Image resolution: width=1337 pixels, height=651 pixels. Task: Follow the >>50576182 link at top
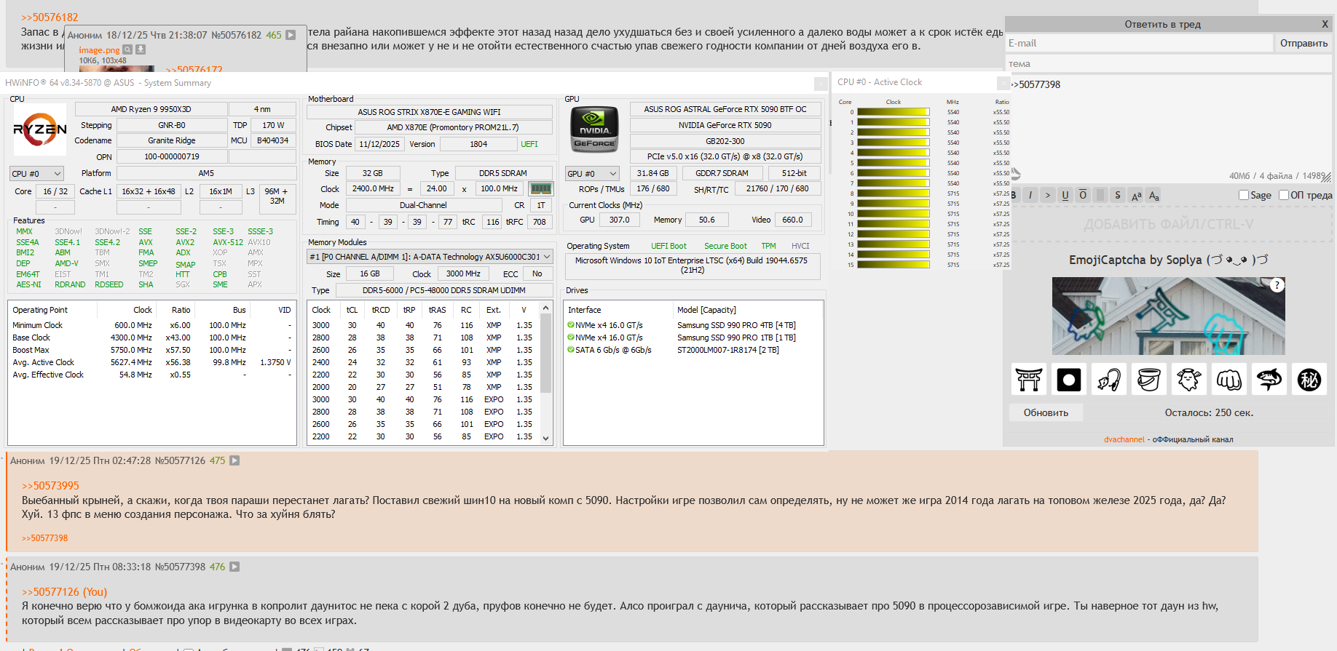coord(50,17)
